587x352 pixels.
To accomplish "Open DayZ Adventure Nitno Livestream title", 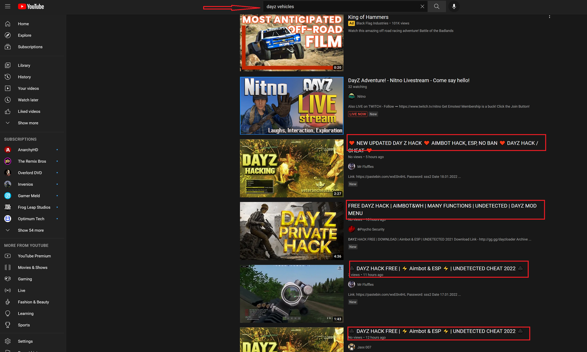I will pyautogui.click(x=409, y=81).
